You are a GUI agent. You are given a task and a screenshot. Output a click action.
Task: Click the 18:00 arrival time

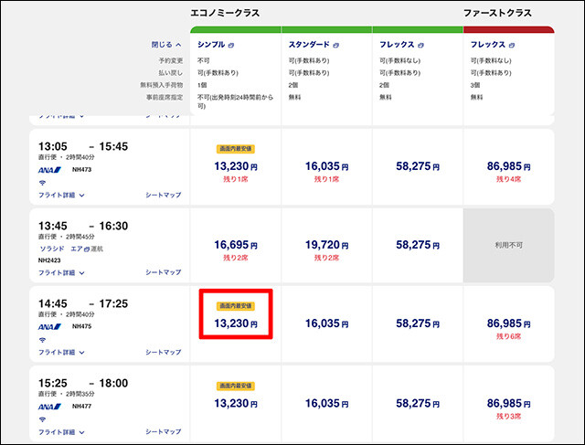[x=113, y=383]
